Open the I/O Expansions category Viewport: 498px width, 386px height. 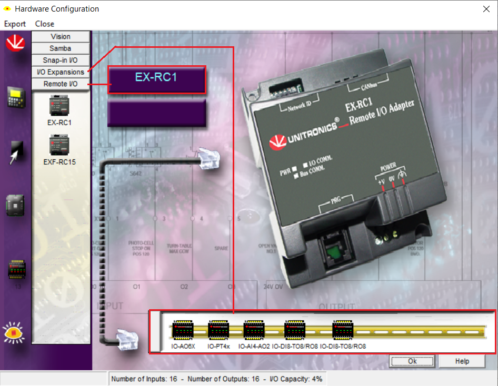click(61, 72)
